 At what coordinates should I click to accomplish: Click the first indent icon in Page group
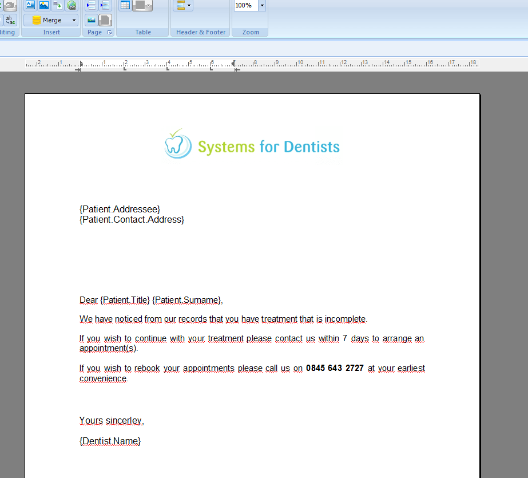90,5
